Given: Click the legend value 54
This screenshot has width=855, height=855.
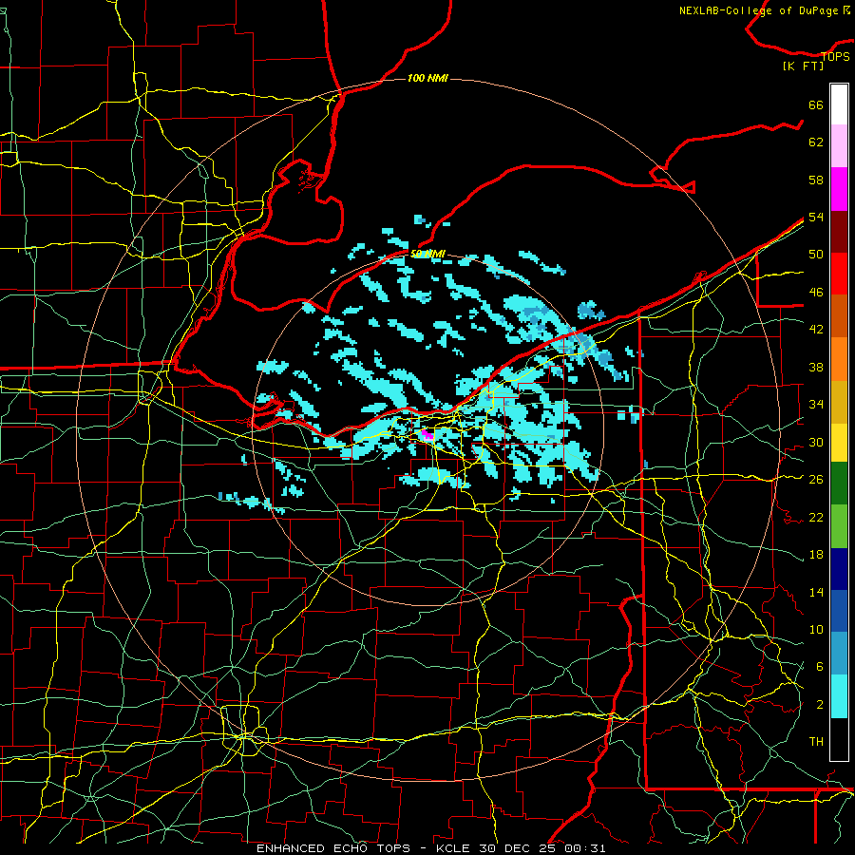Looking at the screenshot, I should [816, 217].
